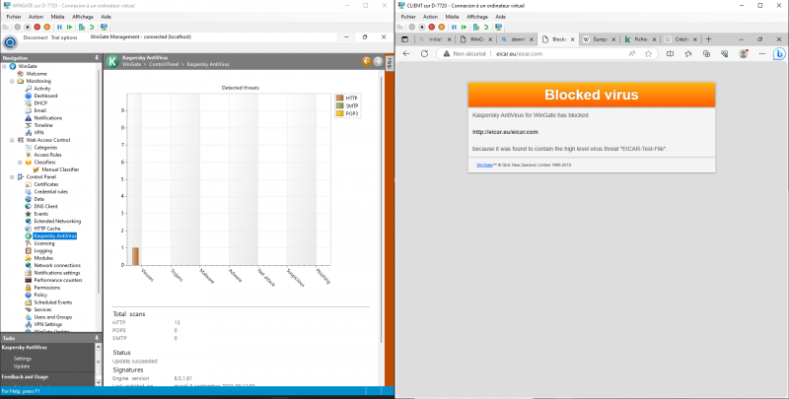Click the Edge browser back arrow
This screenshot has width=789, height=399.
point(407,53)
